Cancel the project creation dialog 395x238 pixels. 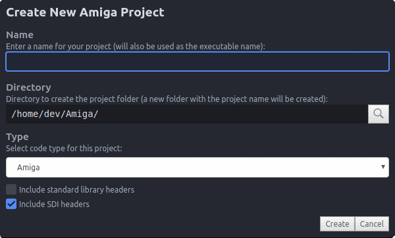[372, 224]
